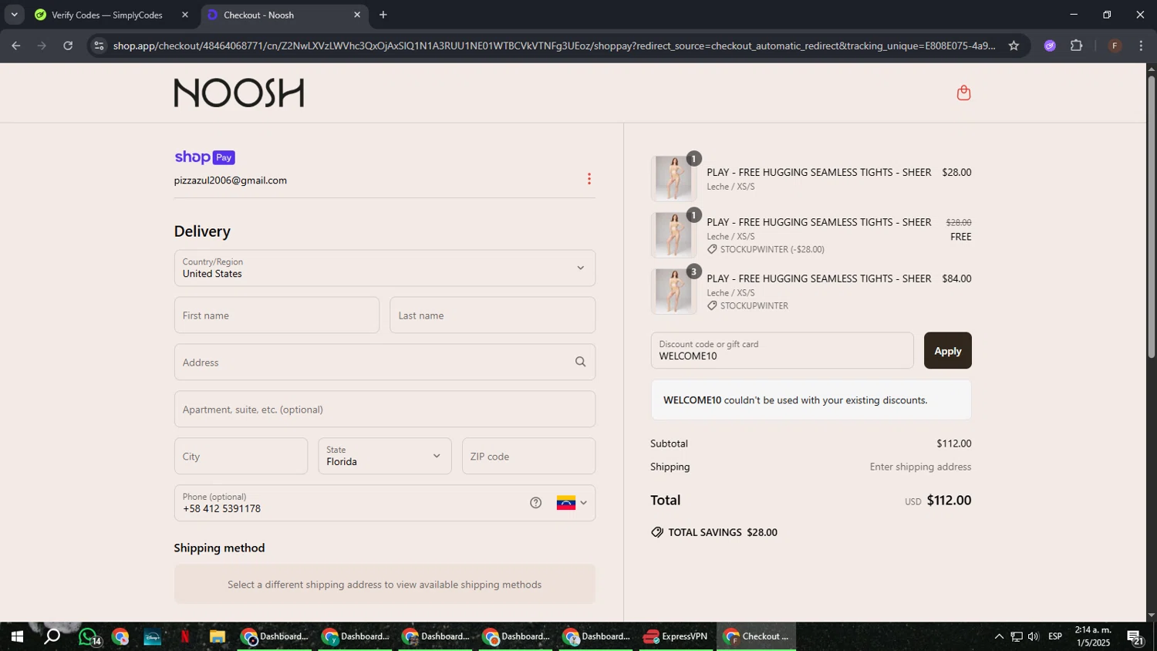The height and width of the screenshot is (651, 1157).
Task: Open Netflix from the taskbar
Action: [x=185, y=637]
